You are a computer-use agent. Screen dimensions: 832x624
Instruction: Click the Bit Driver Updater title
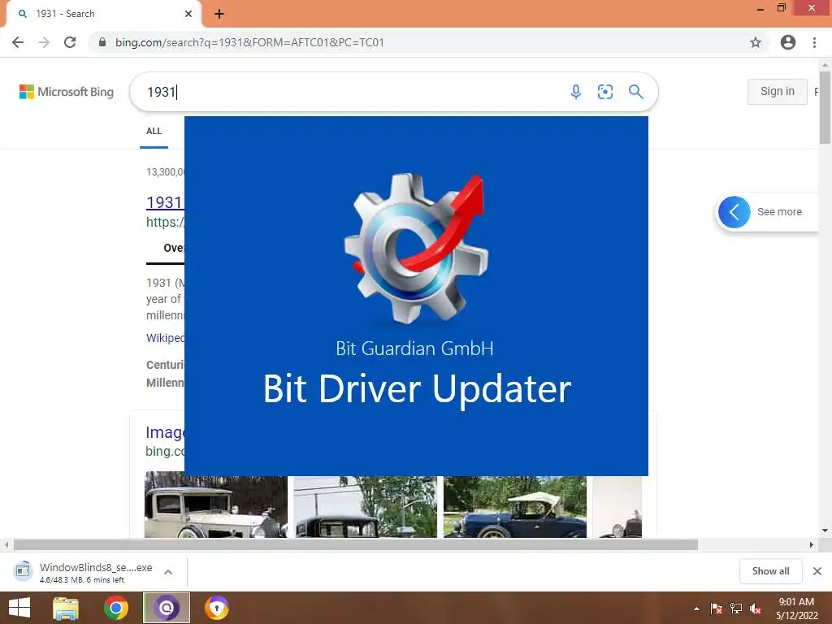[x=417, y=389]
